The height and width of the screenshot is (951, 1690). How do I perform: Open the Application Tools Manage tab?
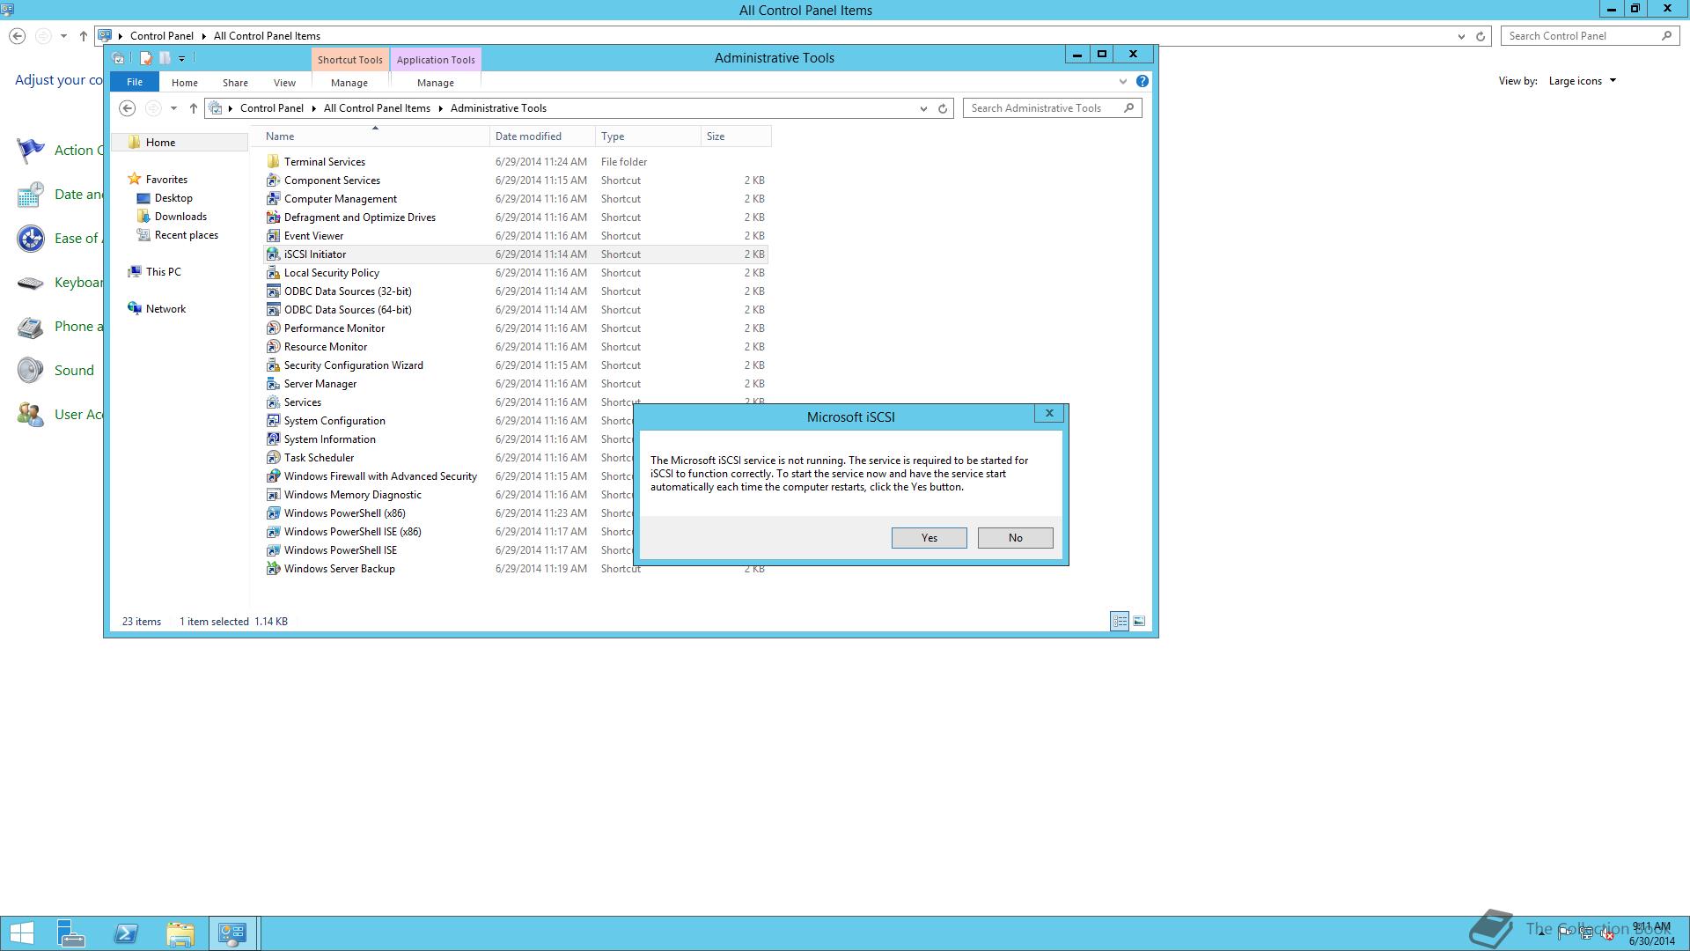tap(435, 82)
